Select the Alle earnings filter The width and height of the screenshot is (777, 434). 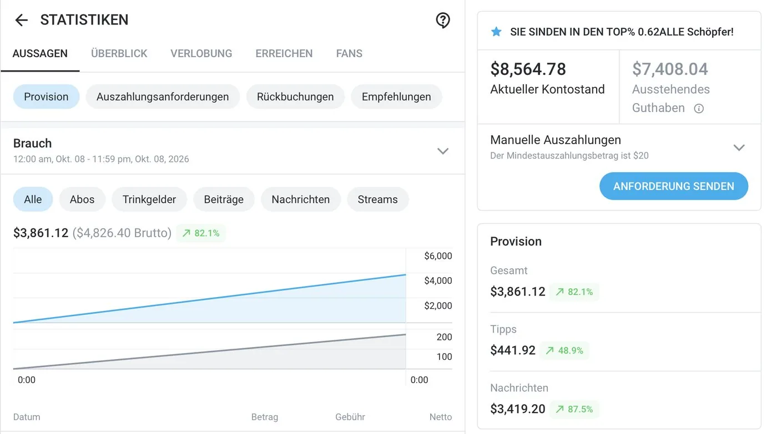33,200
